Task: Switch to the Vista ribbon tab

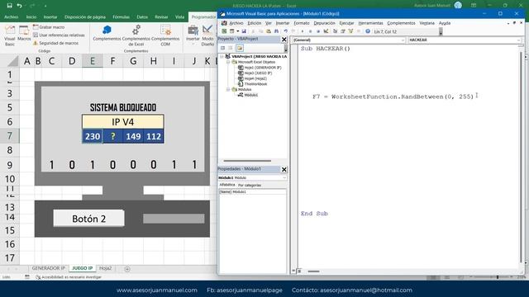Action: pos(179,16)
